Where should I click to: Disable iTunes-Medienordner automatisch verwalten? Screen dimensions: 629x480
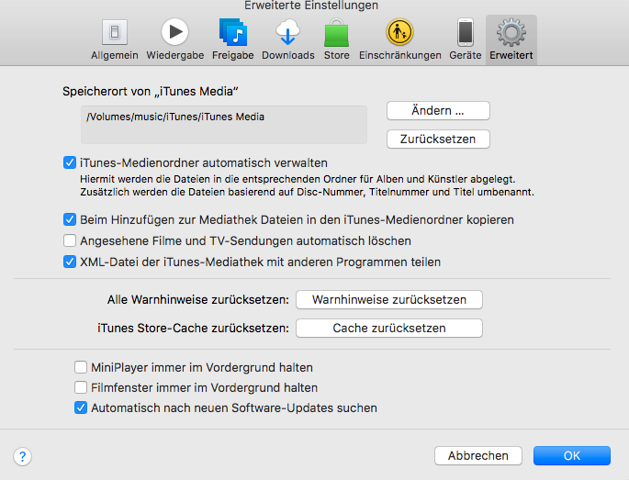pyautogui.click(x=70, y=162)
